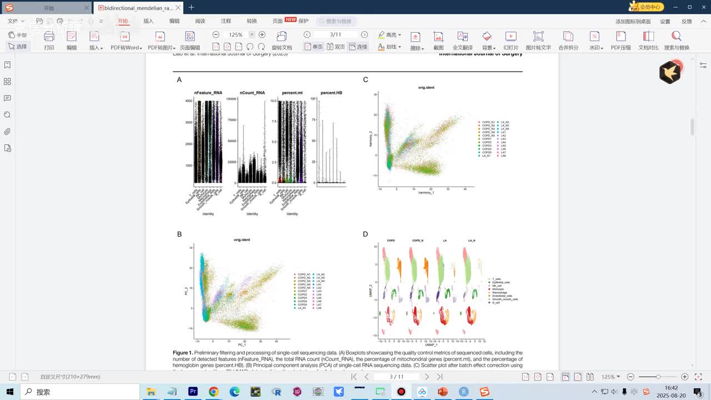Open the bookmarks sidebar panel
Viewport: 711px width, 400px height.
7,65
